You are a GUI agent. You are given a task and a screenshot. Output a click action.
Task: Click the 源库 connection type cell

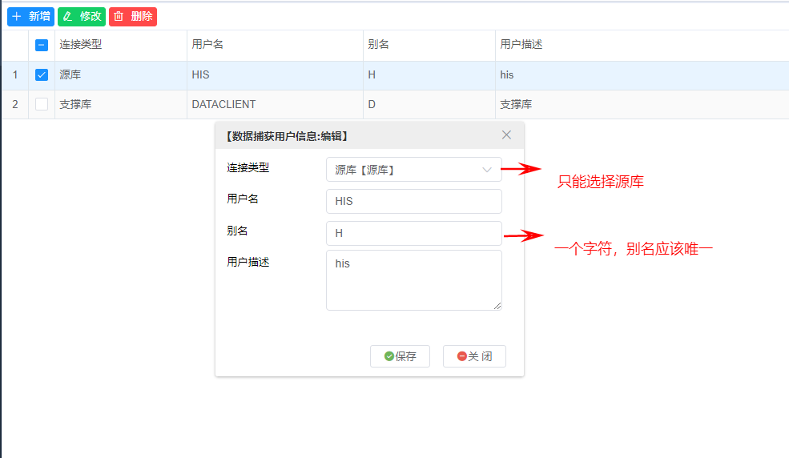(x=121, y=75)
